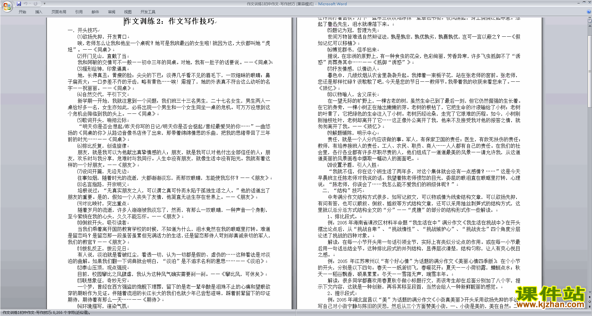This screenshot has width=592, height=316.
Task: Click line ⑴欲扬先抑，开发胃口
Action: [x=102, y=37]
